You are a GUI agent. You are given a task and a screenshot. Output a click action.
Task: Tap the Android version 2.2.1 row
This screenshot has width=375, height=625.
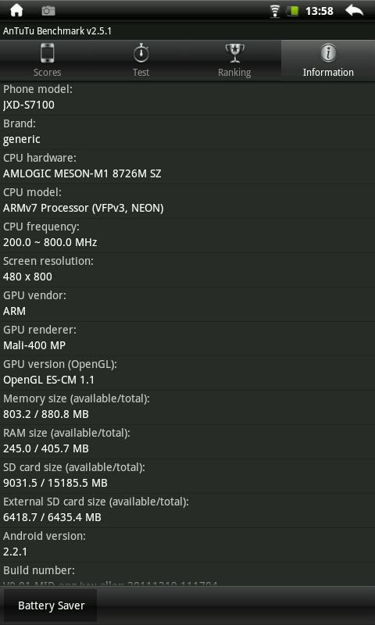(x=187, y=545)
